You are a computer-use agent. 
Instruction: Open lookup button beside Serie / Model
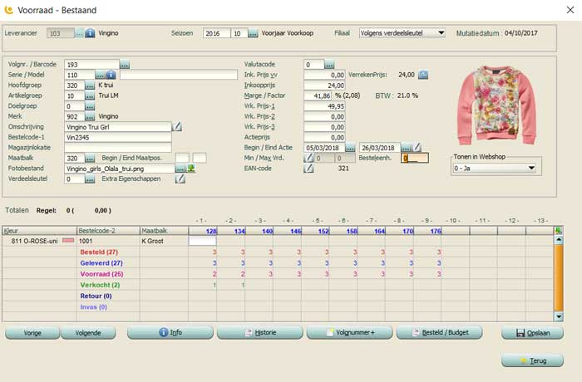(x=100, y=75)
